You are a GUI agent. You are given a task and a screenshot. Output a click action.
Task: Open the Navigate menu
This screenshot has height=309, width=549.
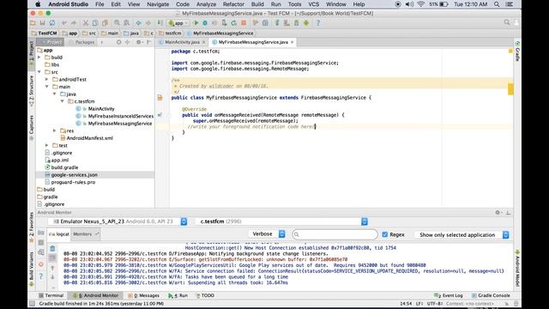click(x=158, y=4)
